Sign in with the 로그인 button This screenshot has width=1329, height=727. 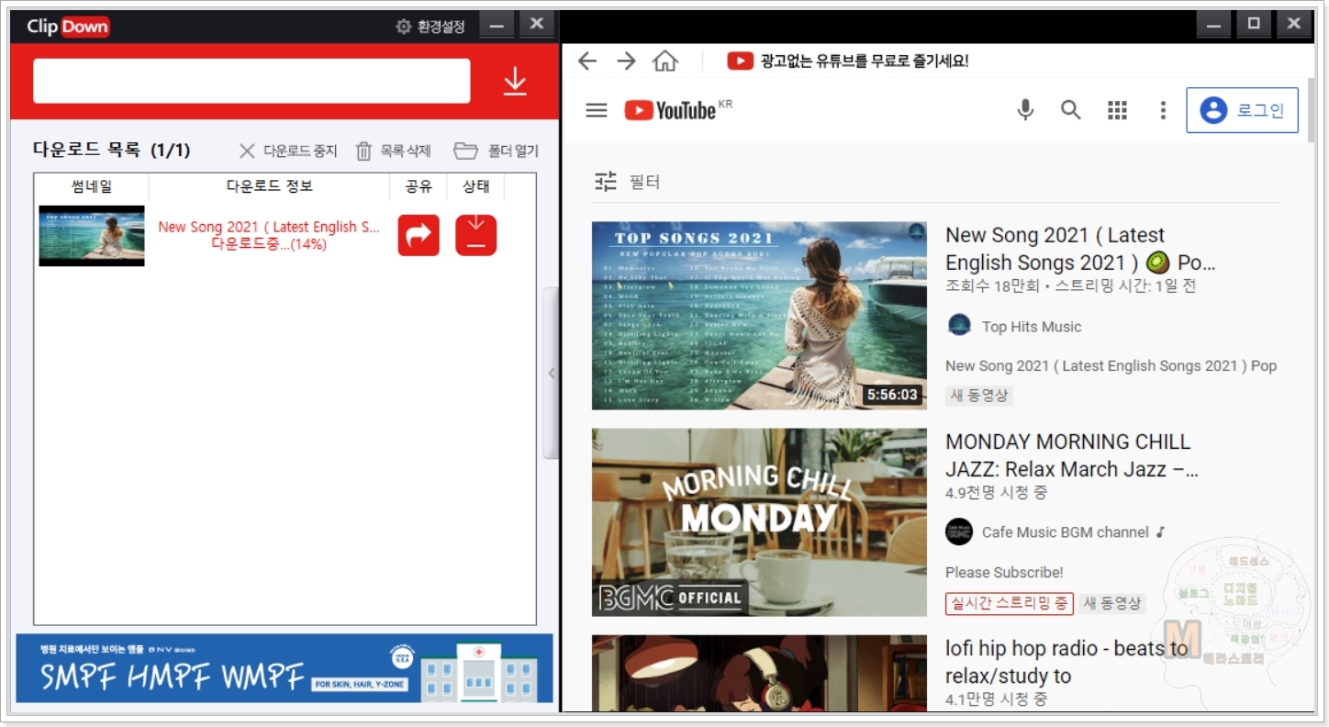click(1242, 110)
